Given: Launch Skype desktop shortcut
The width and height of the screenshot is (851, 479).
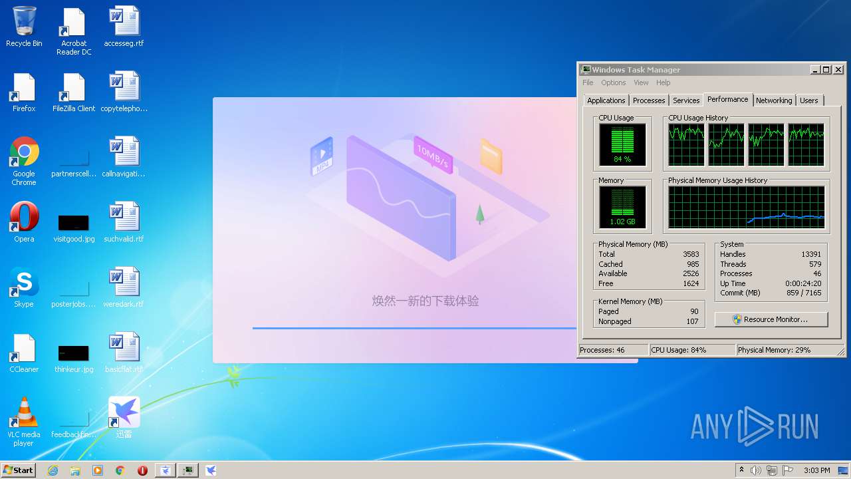Looking at the screenshot, I should coord(24,288).
